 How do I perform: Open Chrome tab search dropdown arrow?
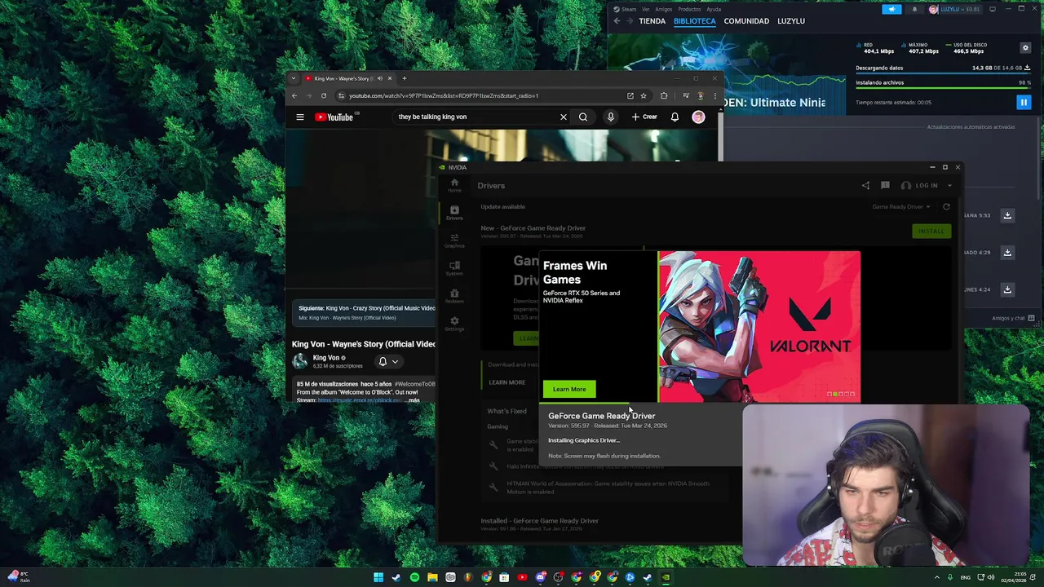(294, 78)
